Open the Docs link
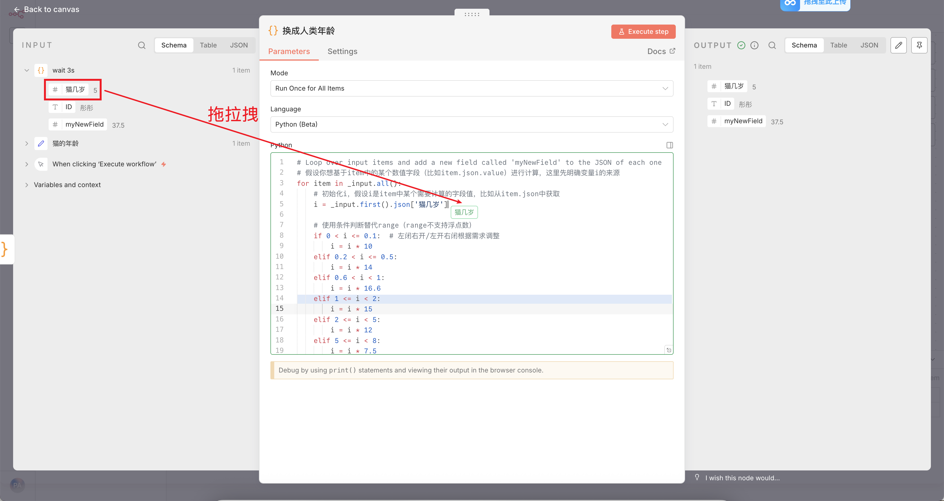The image size is (944, 501). tap(661, 51)
